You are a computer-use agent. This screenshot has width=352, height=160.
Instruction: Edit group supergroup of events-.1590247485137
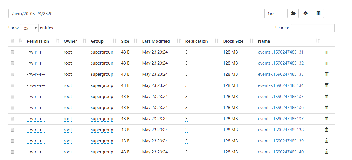tap(102, 119)
